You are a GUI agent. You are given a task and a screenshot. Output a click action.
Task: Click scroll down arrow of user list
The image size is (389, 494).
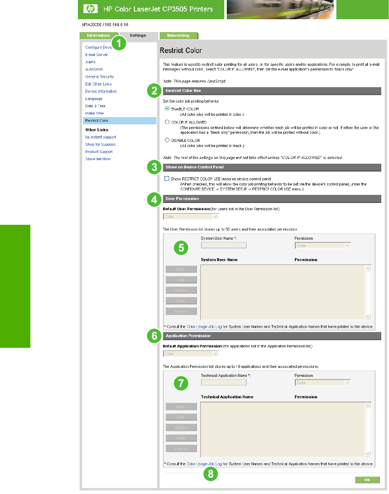click(368, 317)
